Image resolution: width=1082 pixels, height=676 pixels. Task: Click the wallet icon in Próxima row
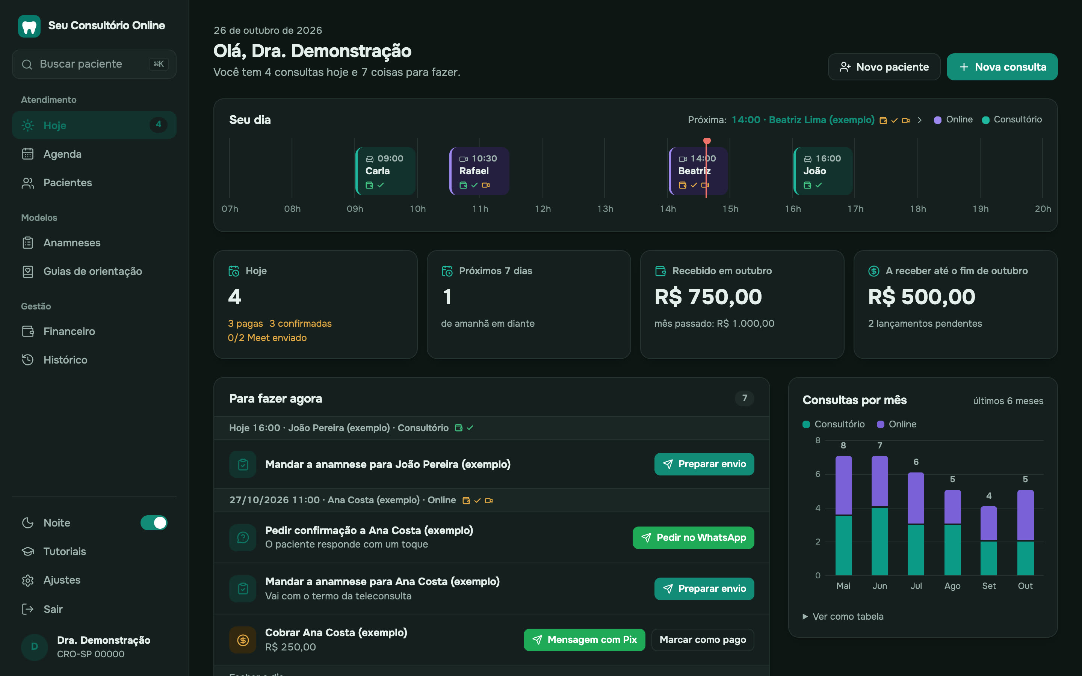[x=883, y=120]
